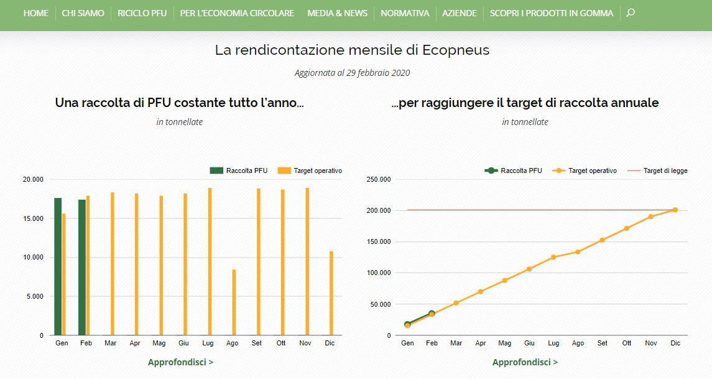Select the orange Apr target bar
The image size is (712, 379).
point(137,264)
